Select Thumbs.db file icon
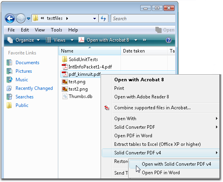This screenshot has width=223, height=182. (65, 96)
